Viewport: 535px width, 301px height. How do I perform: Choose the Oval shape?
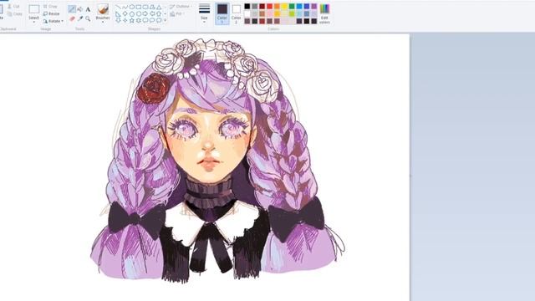coord(132,7)
